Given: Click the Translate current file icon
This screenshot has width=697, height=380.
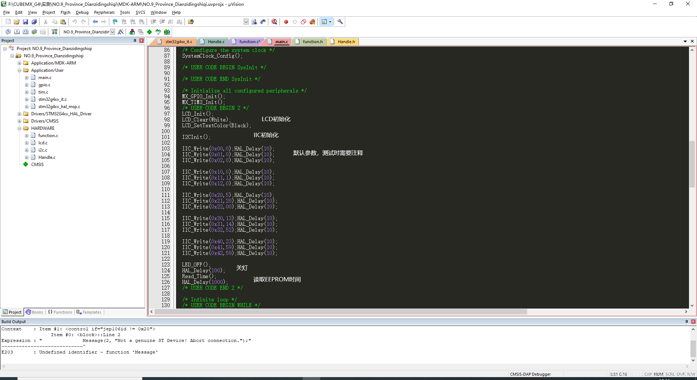Looking at the screenshot, I should 8,32.
